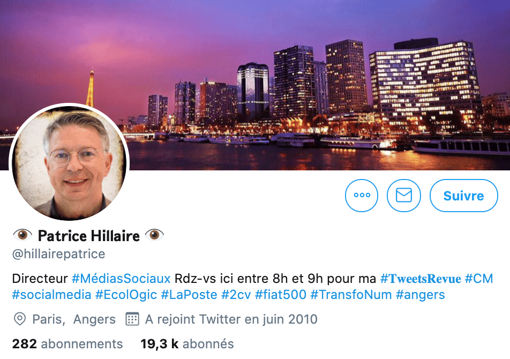510x359 pixels.
Task: Open the #fiat500 hashtag
Action: pyautogui.click(x=281, y=295)
